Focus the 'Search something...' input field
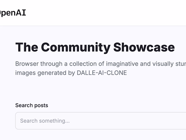The height and width of the screenshot is (140, 186). [x=101, y=121]
